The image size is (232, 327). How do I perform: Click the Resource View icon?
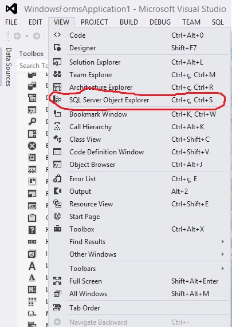57,204
